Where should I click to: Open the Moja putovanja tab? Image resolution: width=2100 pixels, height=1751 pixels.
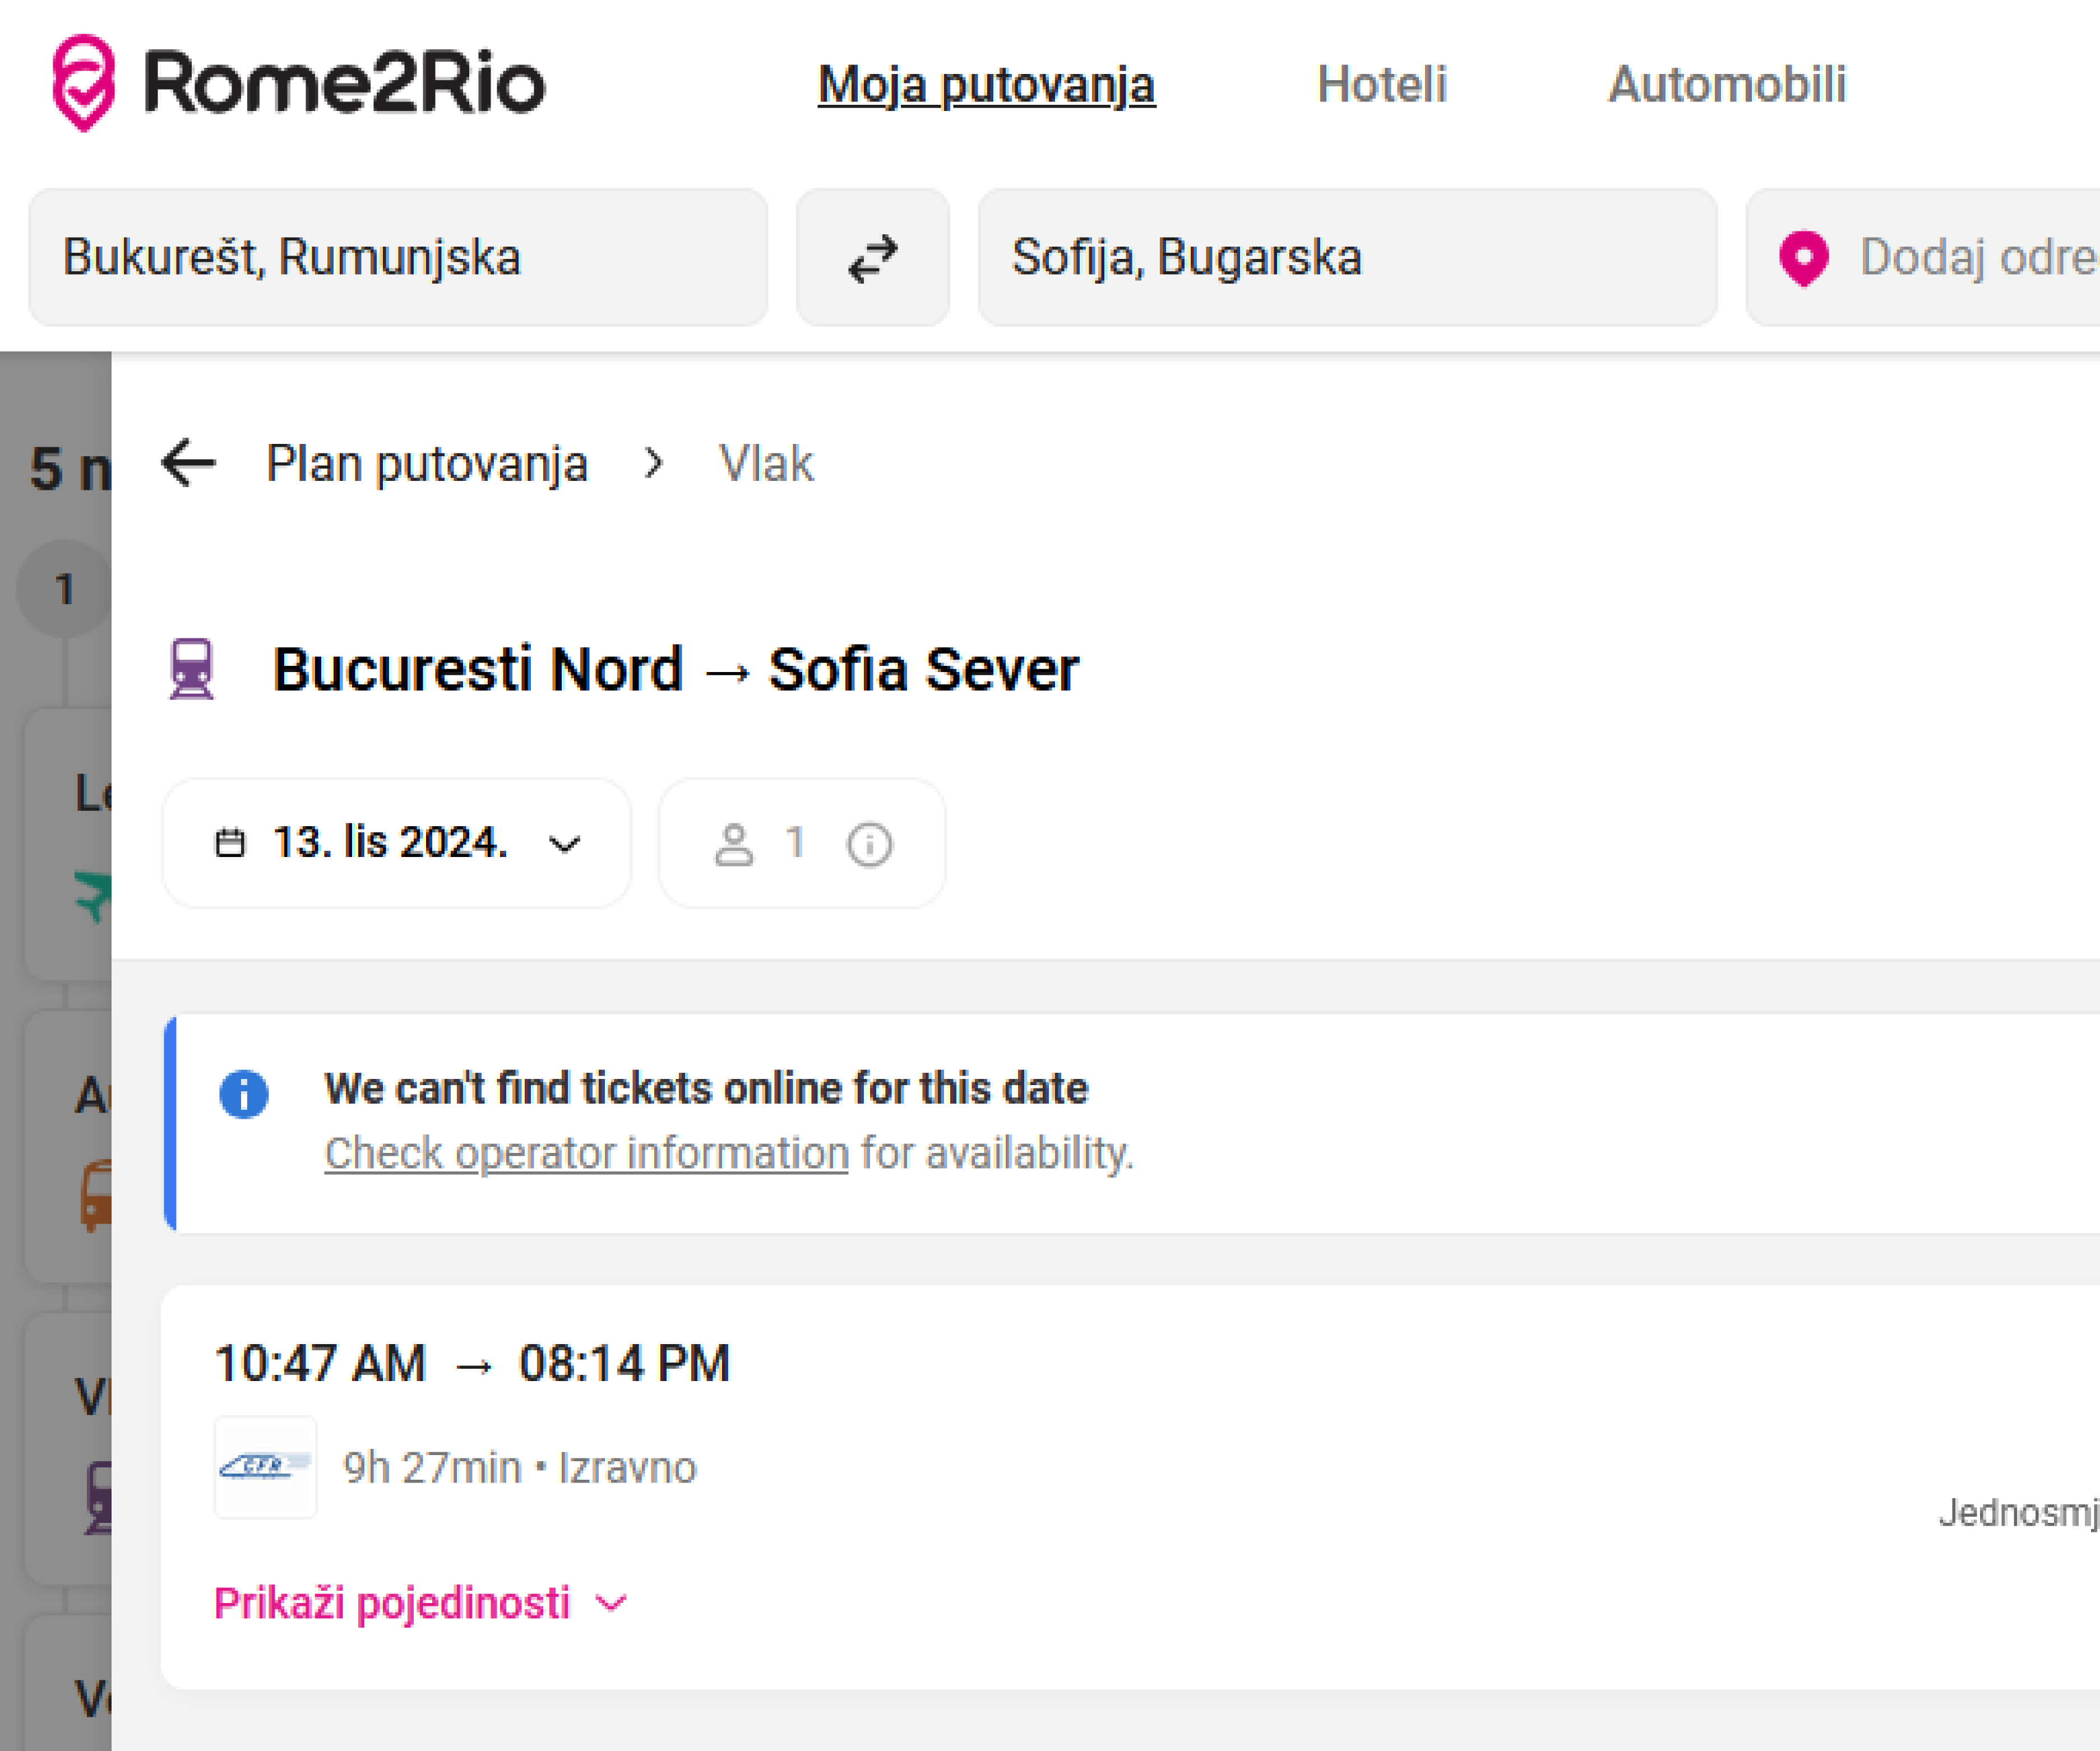coord(986,84)
